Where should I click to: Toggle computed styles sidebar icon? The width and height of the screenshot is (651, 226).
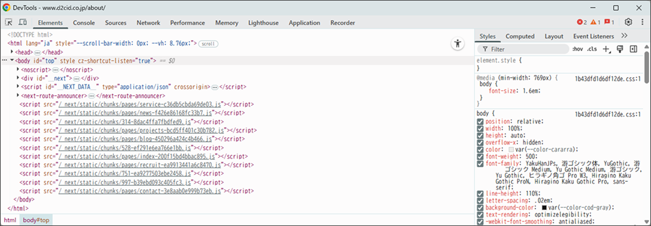[x=633, y=49]
